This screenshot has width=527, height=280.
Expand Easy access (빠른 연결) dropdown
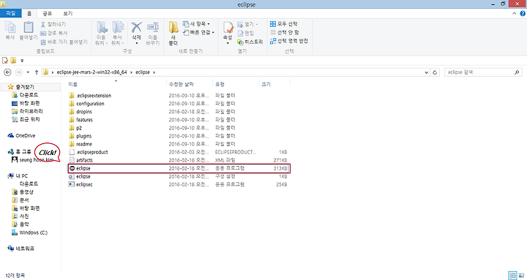tap(198, 33)
